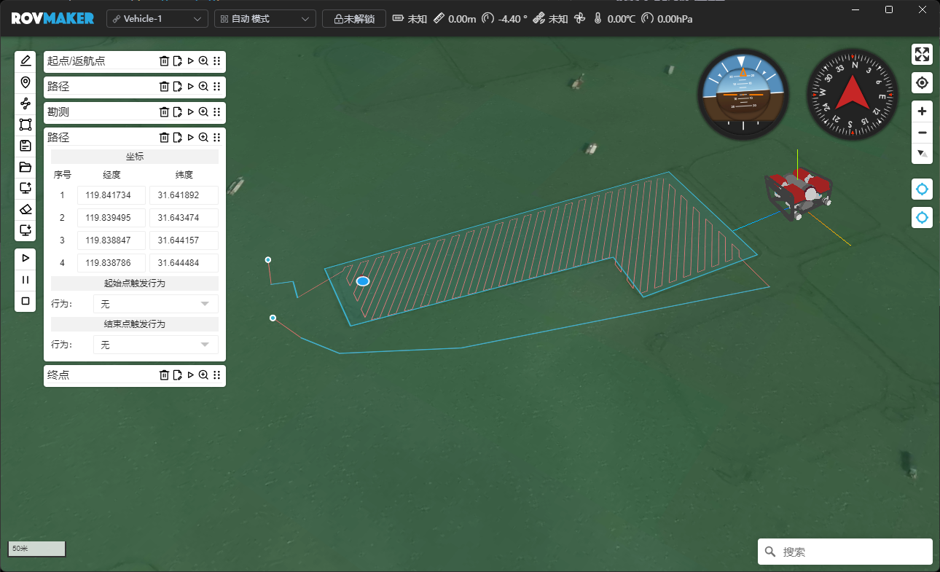This screenshot has width=940, height=572.
Task: Select the rectangle survey area tool
Action: click(26, 125)
